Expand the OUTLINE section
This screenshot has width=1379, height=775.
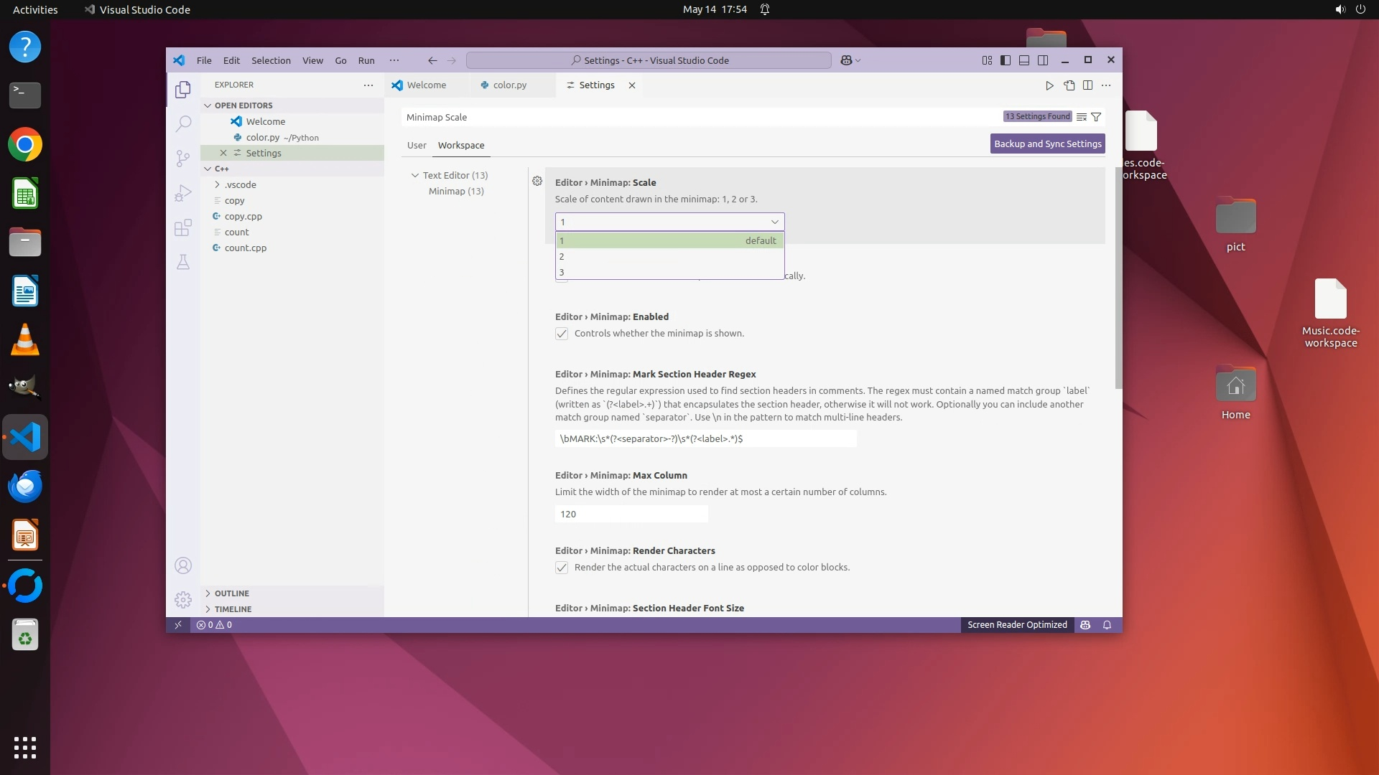point(231,593)
